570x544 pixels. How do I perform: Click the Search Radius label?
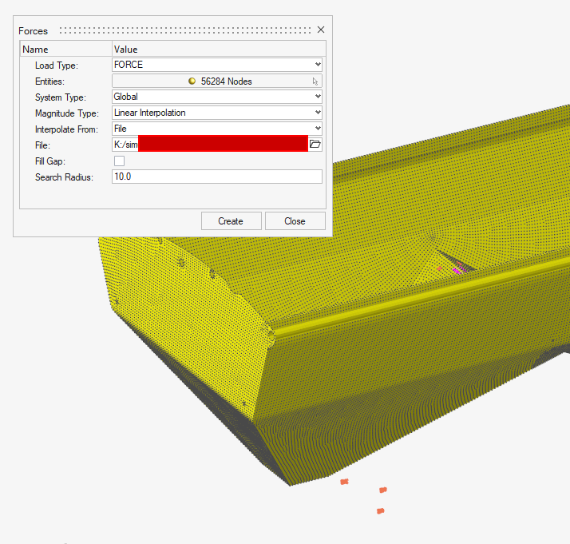point(64,177)
